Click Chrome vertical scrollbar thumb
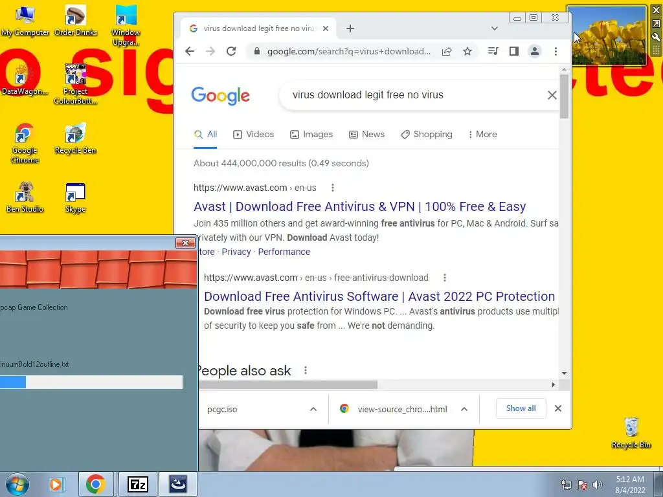This screenshot has height=497, width=663. pos(564,96)
